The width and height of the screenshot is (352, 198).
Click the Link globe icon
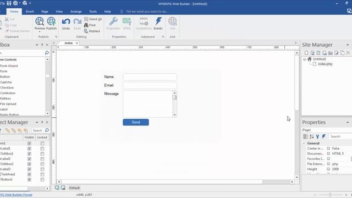click(x=172, y=21)
